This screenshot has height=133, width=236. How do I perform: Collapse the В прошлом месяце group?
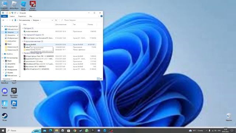[23, 41]
